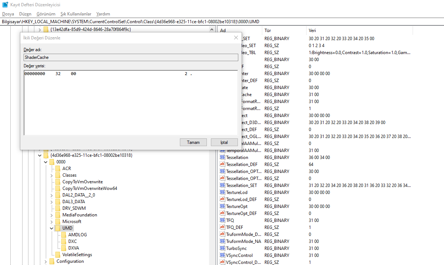444x265 pixels.
Task: Click the registry path address bar
Action: coord(222,22)
